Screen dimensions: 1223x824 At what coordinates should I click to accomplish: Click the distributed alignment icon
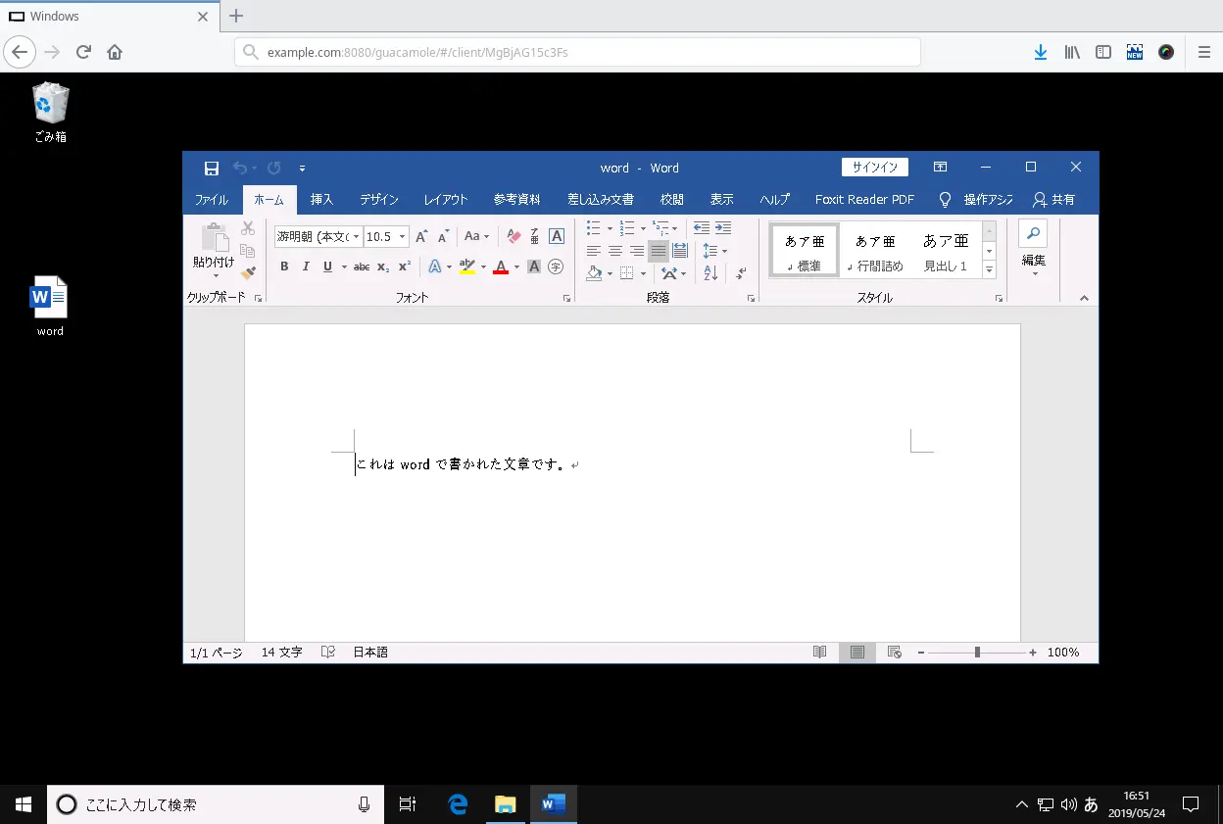pos(680,251)
